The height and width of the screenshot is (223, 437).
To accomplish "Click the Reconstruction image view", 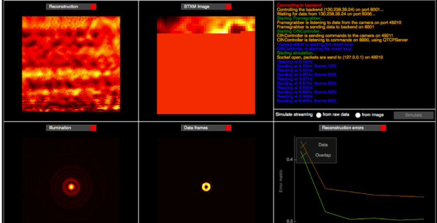I will tap(71, 64).
